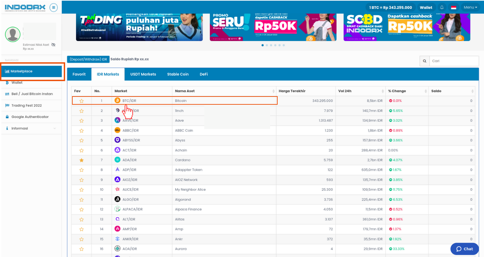Click the AOA coin icon
Image resolution: width=484 pixels, height=257 pixels.
coord(117,249)
